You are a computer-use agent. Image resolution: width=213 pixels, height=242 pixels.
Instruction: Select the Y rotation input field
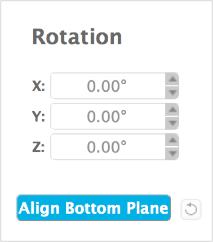[108, 117]
